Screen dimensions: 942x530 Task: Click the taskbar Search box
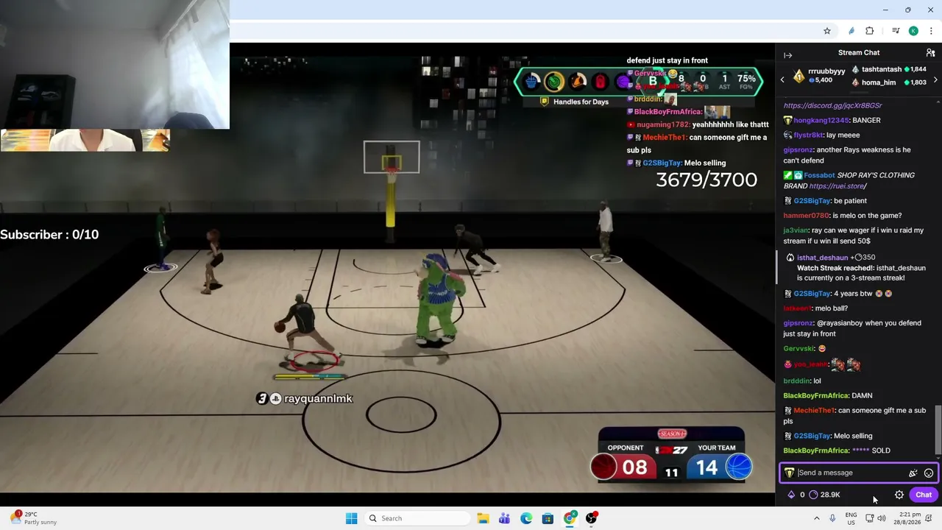click(417, 518)
